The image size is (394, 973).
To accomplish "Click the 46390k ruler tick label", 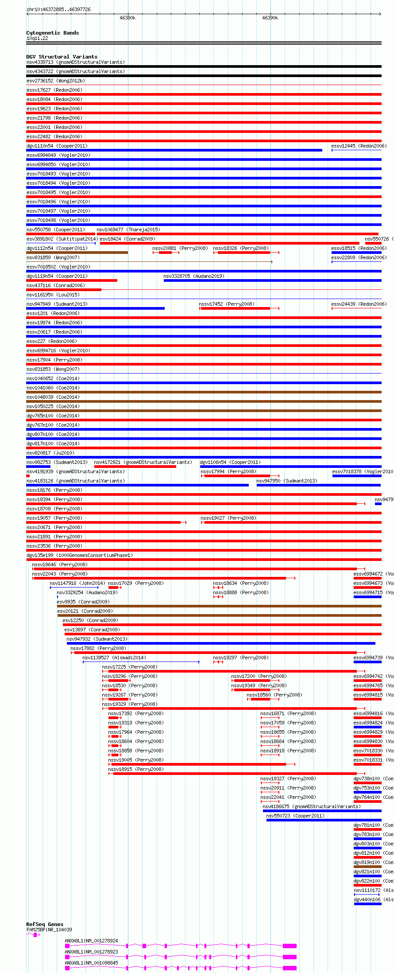I will pyautogui.click(x=270, y=18).
